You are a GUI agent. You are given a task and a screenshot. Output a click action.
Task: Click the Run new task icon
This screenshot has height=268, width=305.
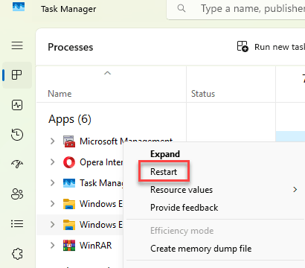coord(243,46)
